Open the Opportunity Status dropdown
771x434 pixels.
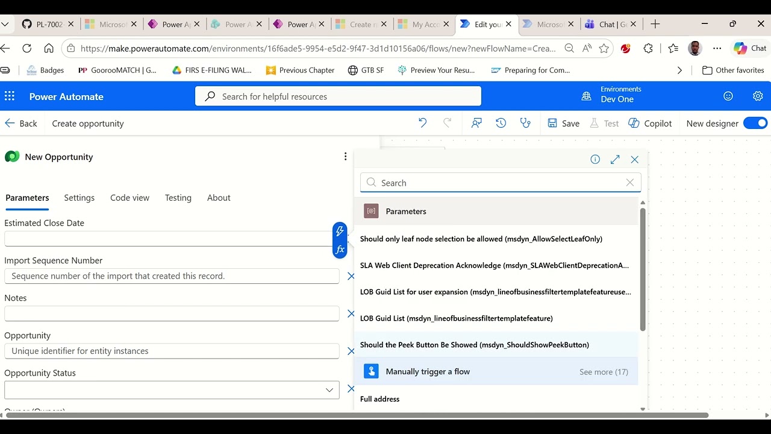tap(172, 389)
